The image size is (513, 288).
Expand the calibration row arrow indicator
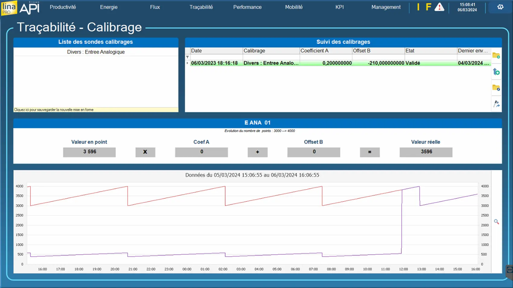coord(187,63)
